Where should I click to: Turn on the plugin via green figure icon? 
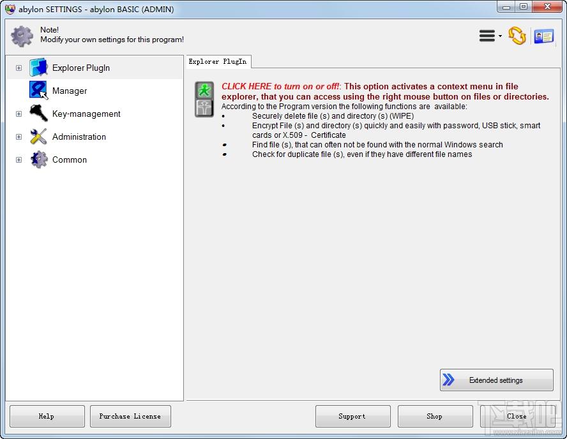coord(204,90)
